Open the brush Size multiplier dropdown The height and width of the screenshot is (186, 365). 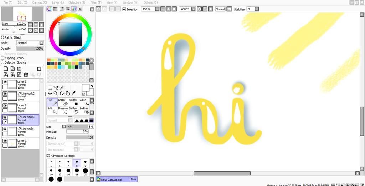(64, 127)
